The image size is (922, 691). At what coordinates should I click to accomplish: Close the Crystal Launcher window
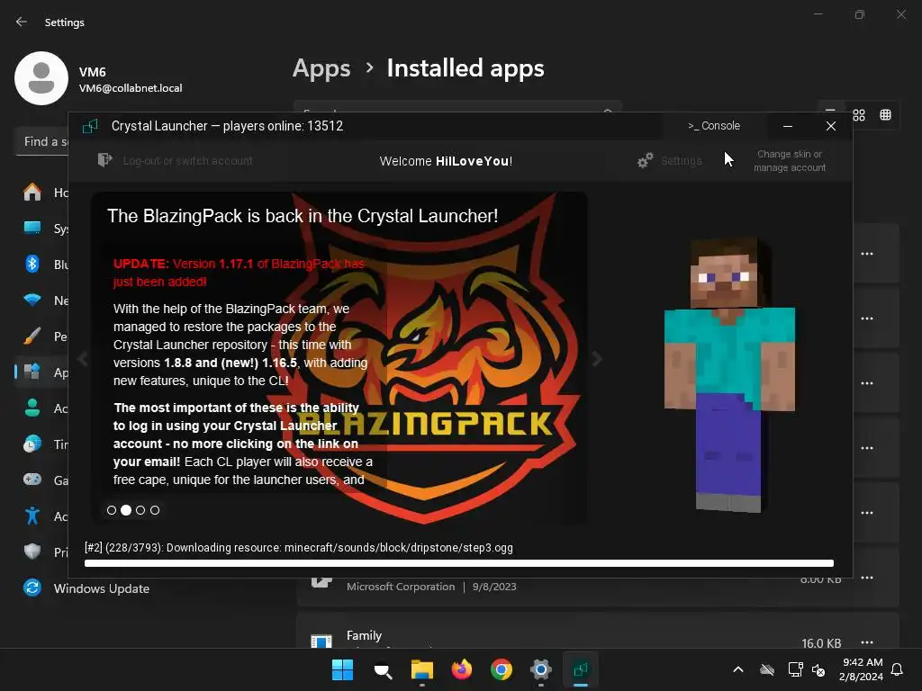(x=831, y=126)
